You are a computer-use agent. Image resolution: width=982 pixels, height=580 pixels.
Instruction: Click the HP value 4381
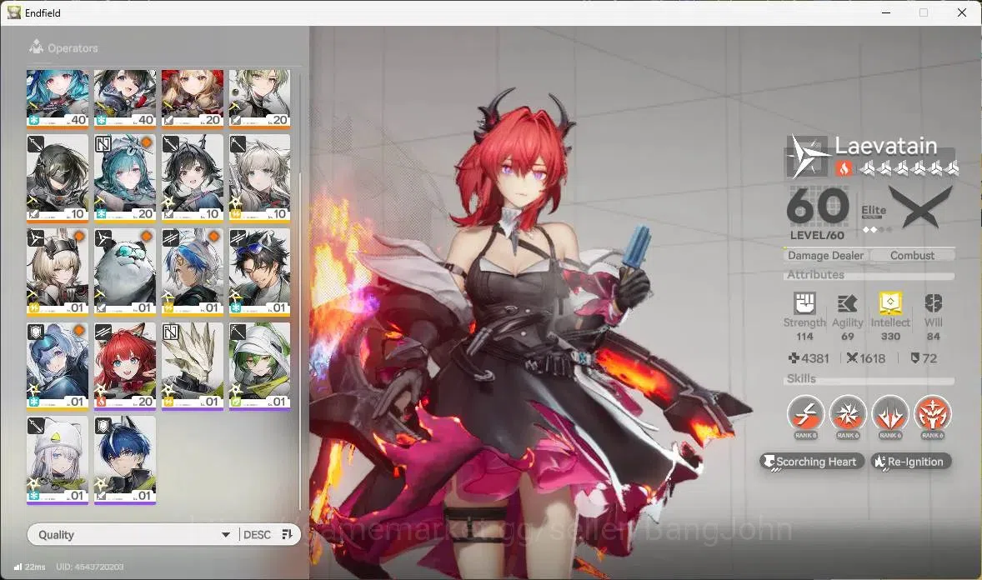(x=814, y=358)
